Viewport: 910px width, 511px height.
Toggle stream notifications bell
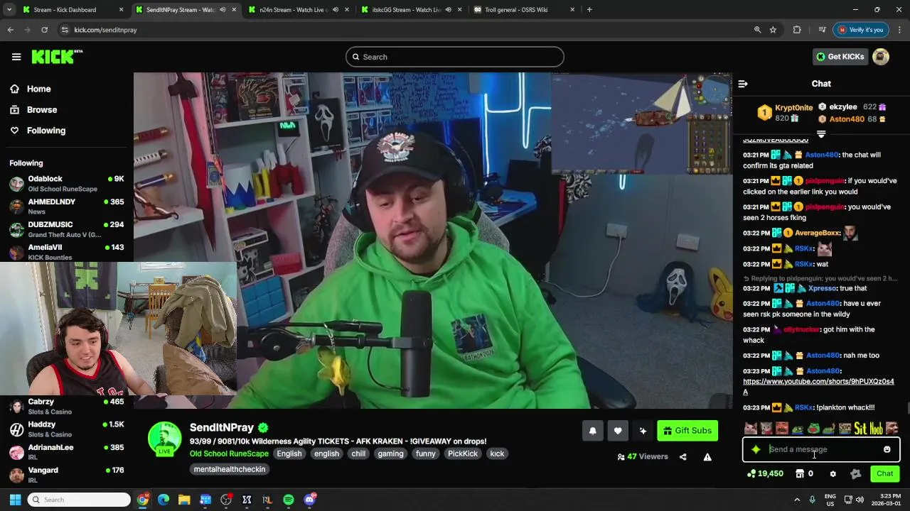coord(592,431)
